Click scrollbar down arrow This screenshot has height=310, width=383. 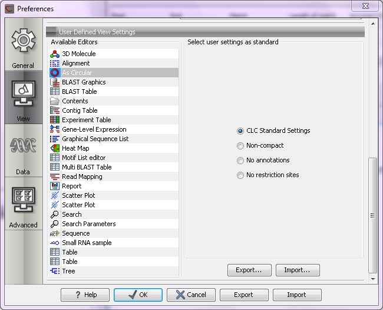373,279
